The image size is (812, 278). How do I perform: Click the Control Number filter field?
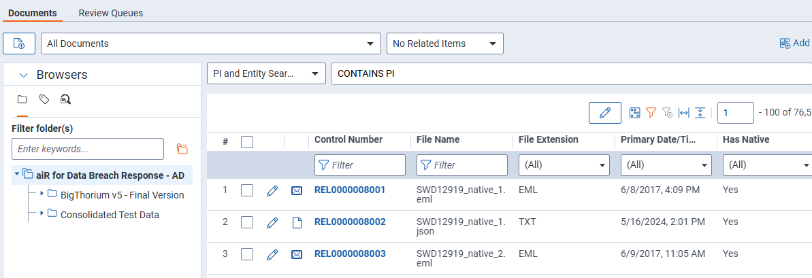[x=360, y=165]
